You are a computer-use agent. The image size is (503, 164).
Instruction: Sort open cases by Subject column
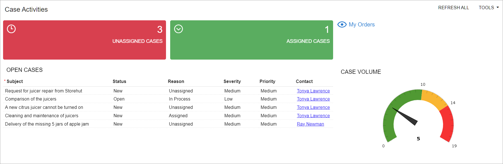click(x=15, y=81)
